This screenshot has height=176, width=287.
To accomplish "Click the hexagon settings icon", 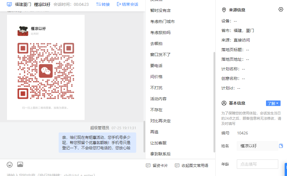I will (281, 10).
